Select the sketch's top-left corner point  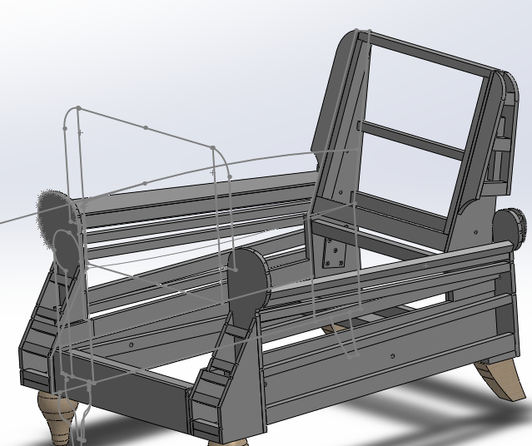[x=78, y=108]
